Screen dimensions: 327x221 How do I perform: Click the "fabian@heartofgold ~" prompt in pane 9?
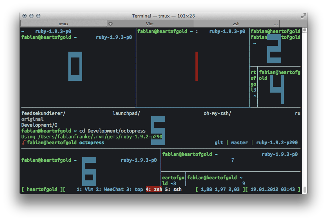(214, 178)
